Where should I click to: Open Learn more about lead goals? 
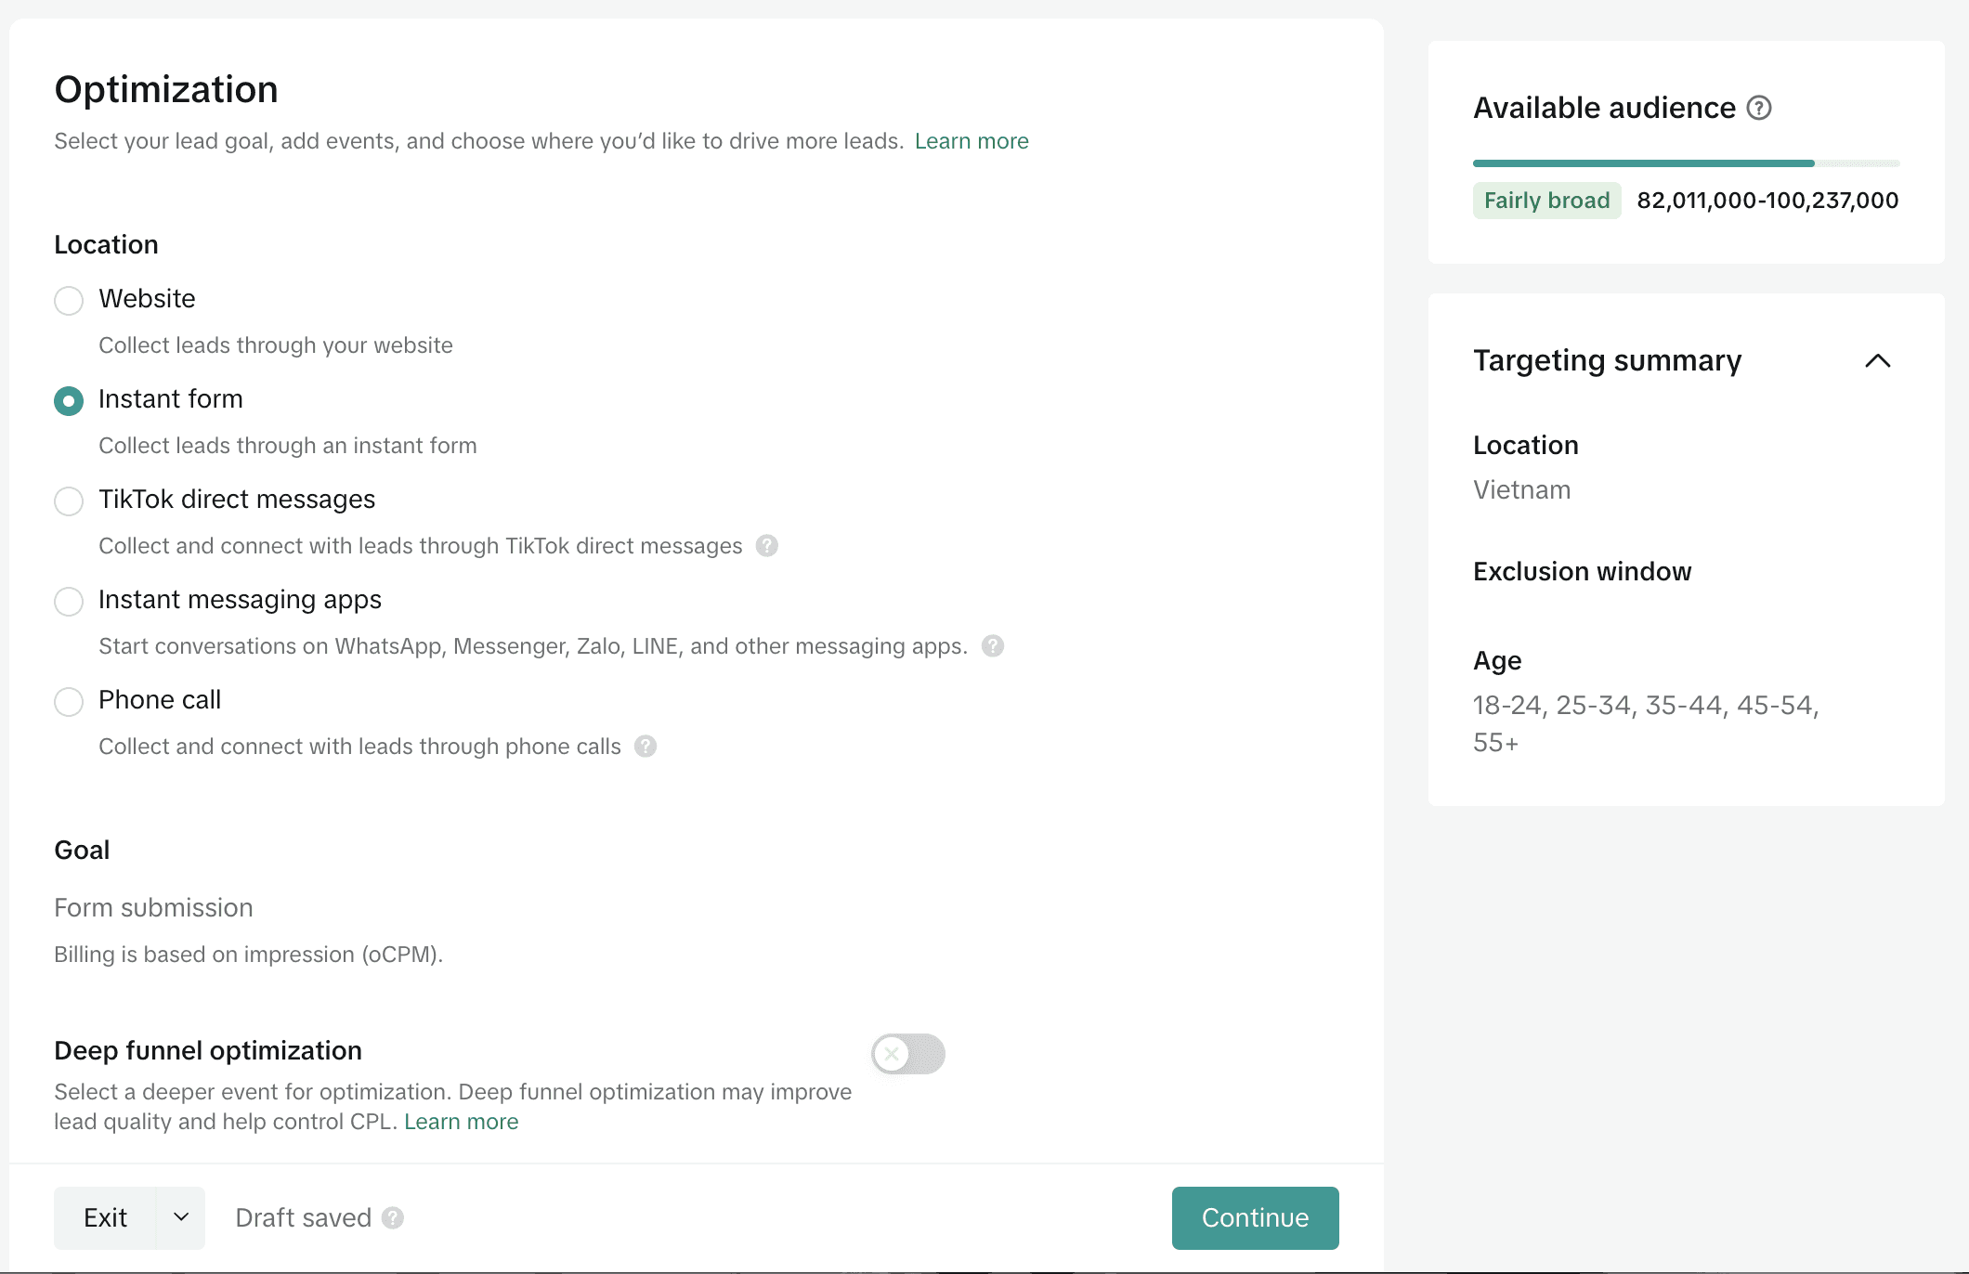click(971, 140)
